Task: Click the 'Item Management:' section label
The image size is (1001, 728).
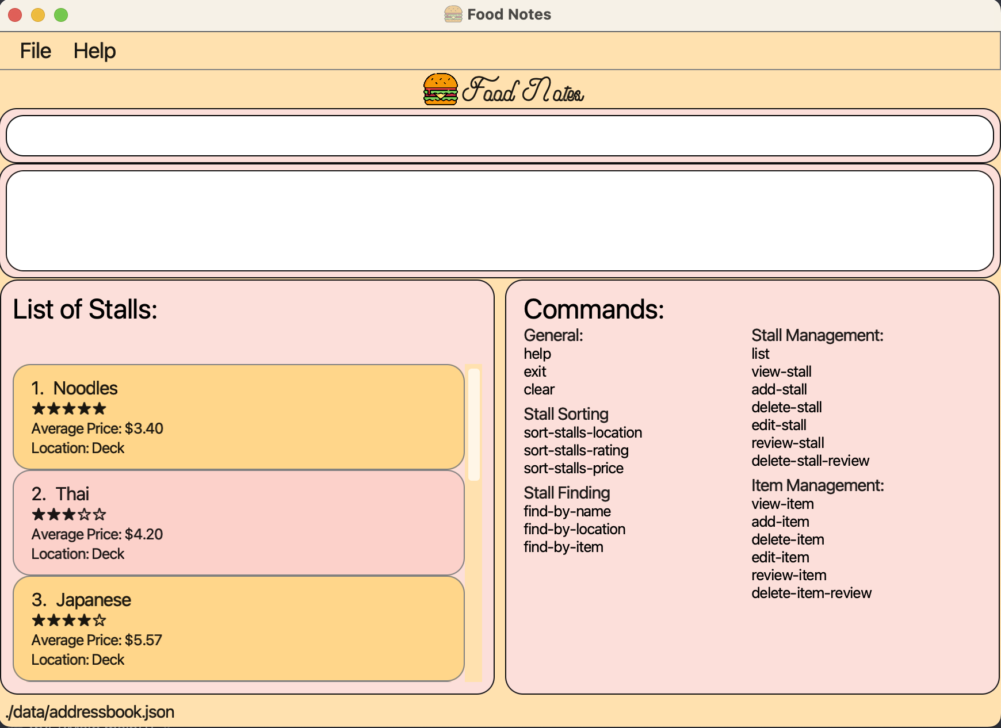Action: coord(817,485)
